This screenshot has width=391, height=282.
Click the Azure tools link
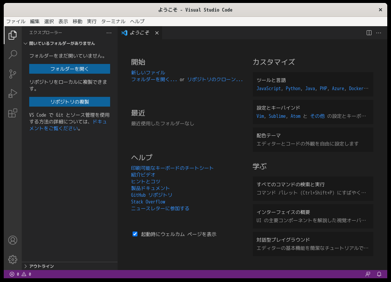338,89
